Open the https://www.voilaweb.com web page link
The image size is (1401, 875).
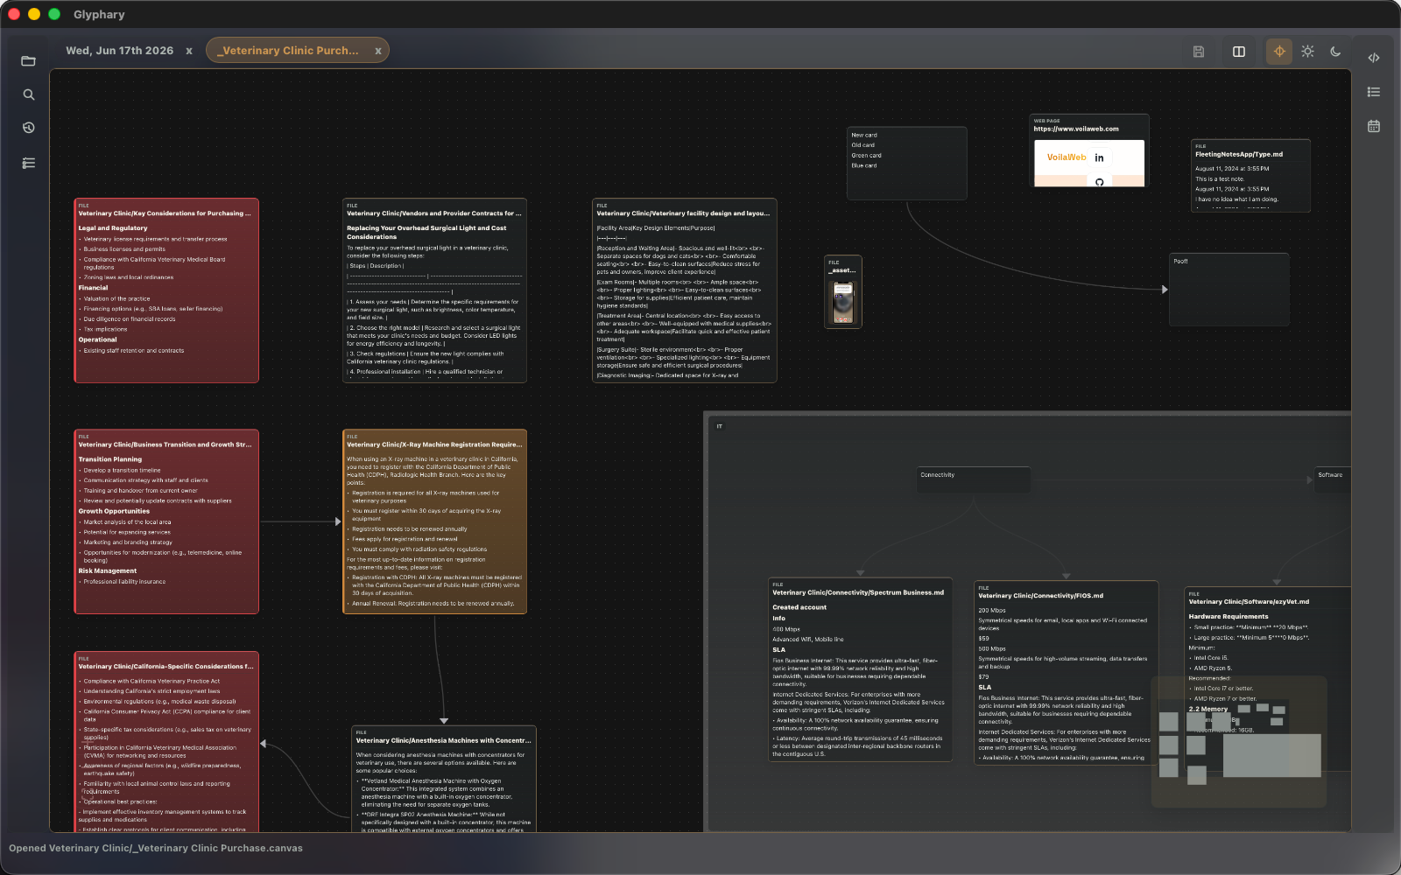[x=1075, y=129]
